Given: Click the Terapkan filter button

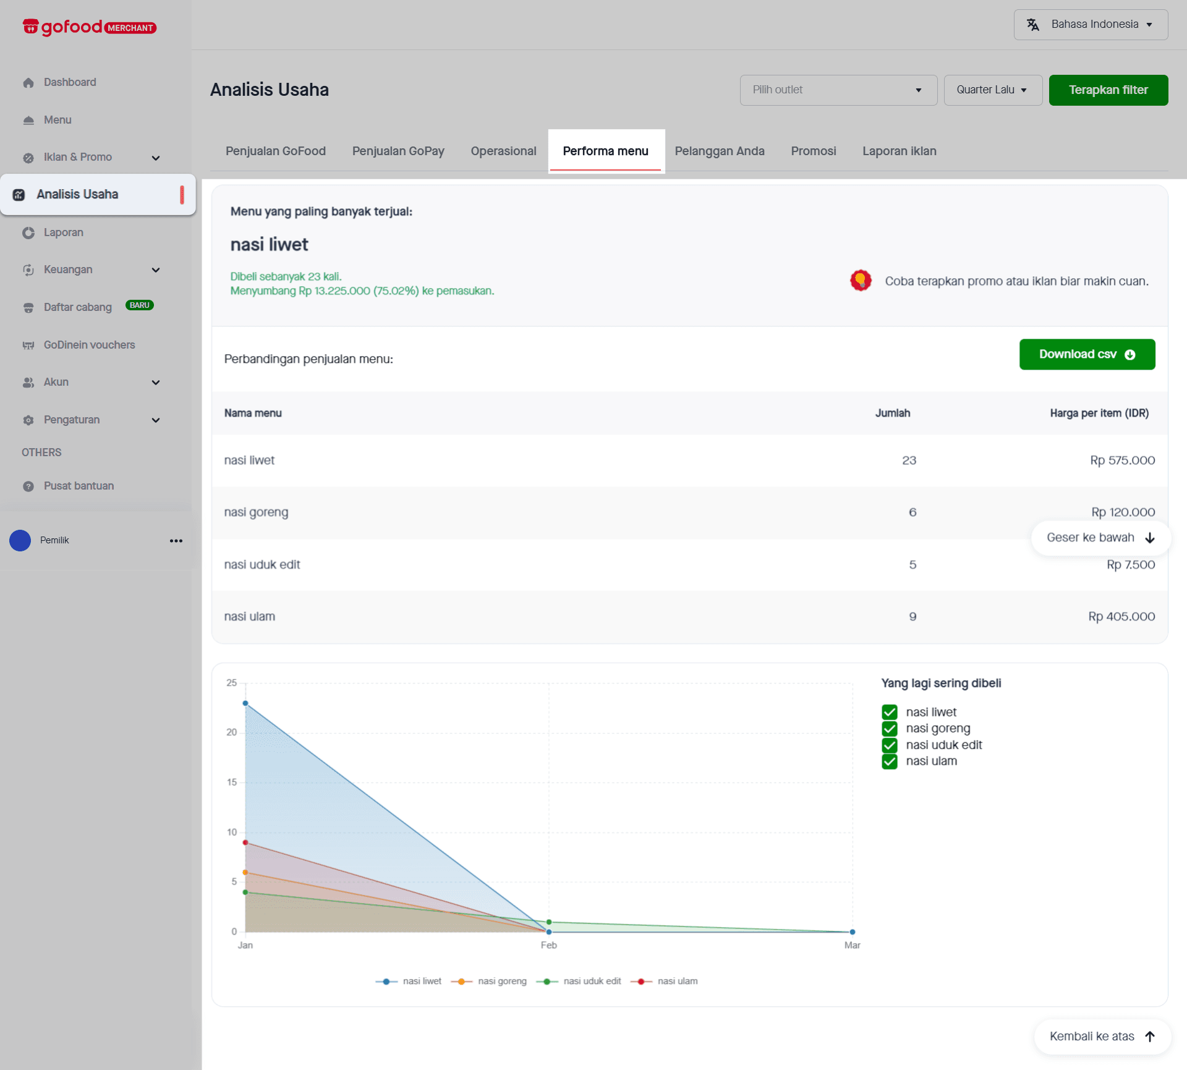Looking at the screenshot, I should click(x=1108, y=90).
